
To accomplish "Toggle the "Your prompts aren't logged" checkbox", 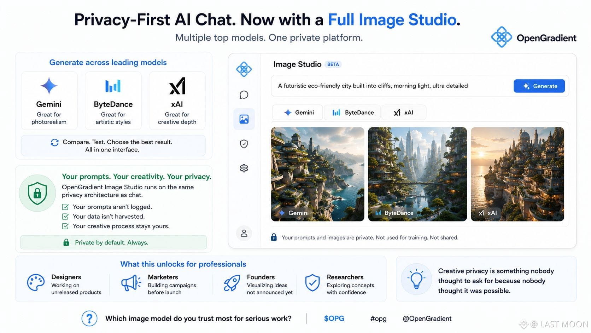I will (x=65, y=207).
